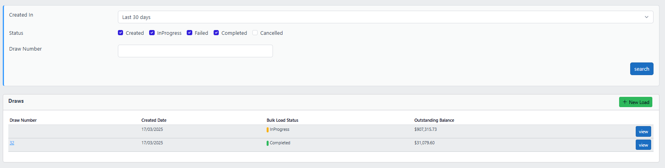Viewport: 665px width, 168px height.
Task: Open the Created In 'Last 30 days' dropdown
Action: pyautogui.click(x=385, y=17)
